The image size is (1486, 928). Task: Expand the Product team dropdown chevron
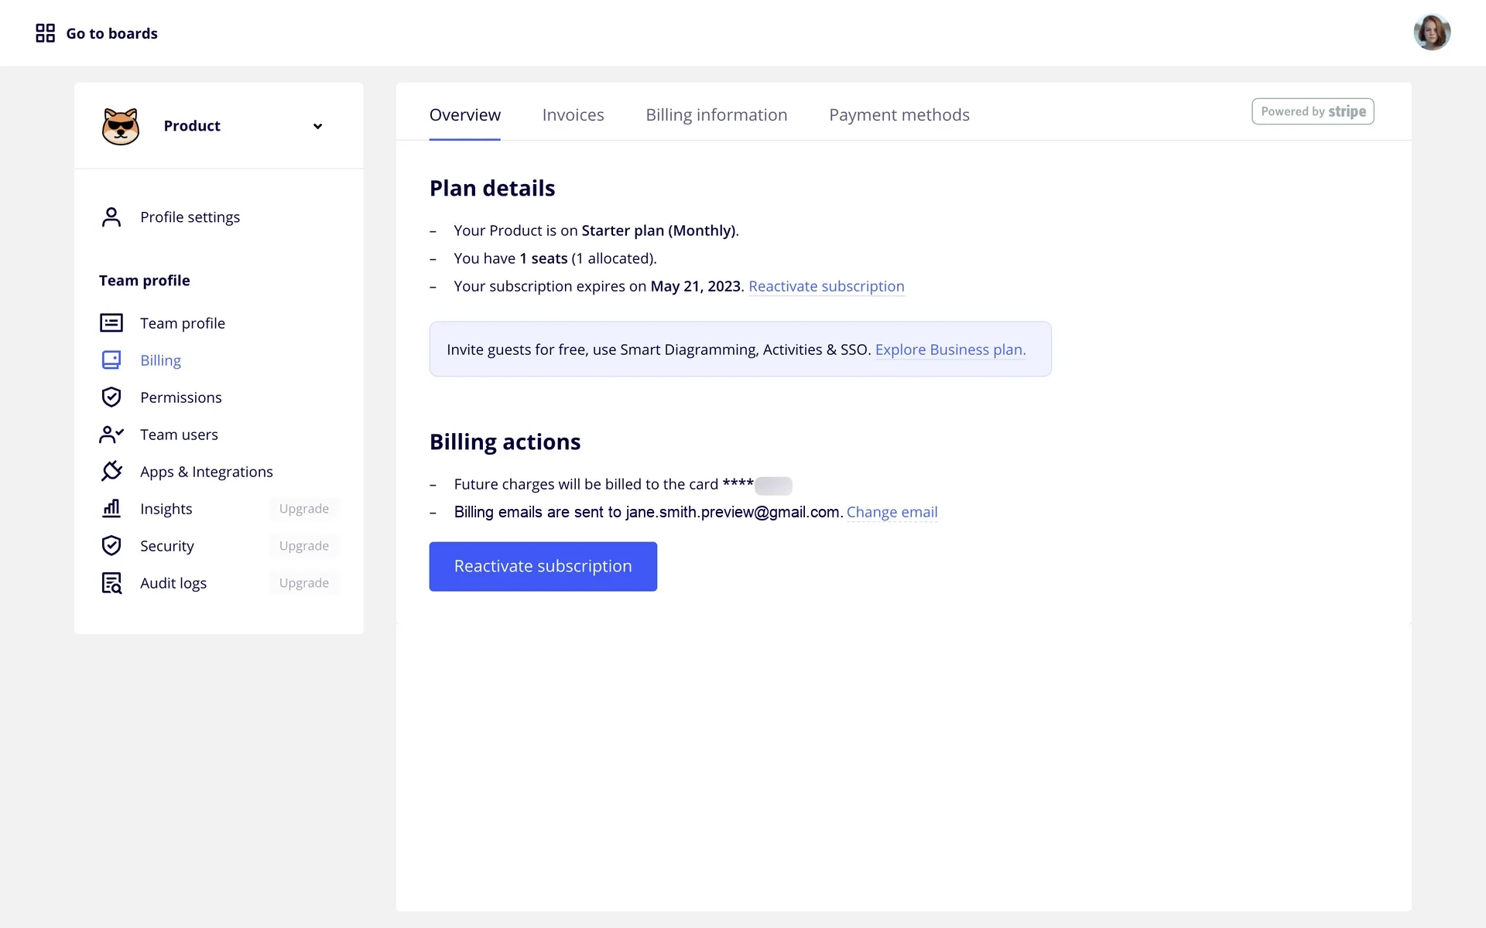(x=317, y=126)
